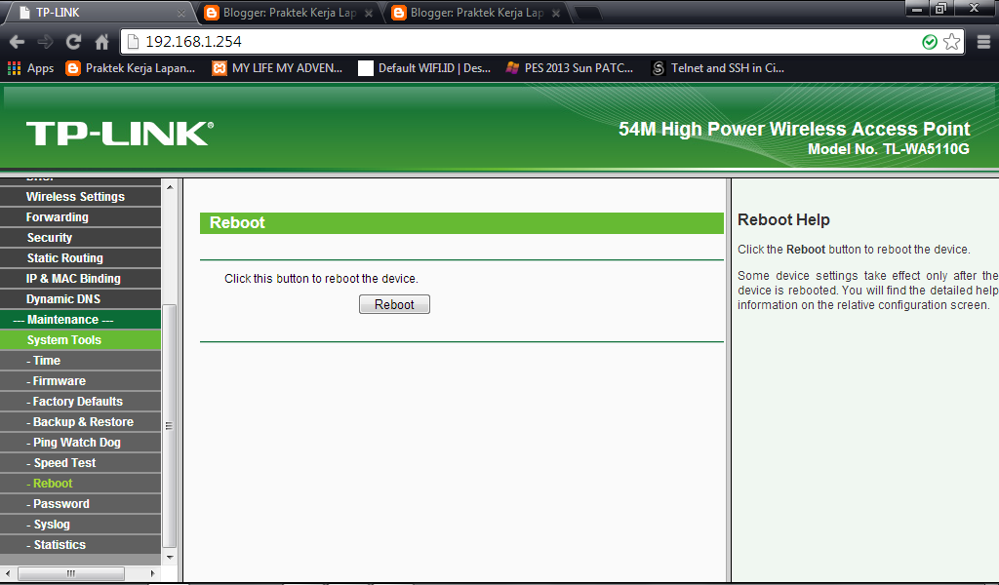Click the sidebar scroll-down arrow

[x=170, y=557]
